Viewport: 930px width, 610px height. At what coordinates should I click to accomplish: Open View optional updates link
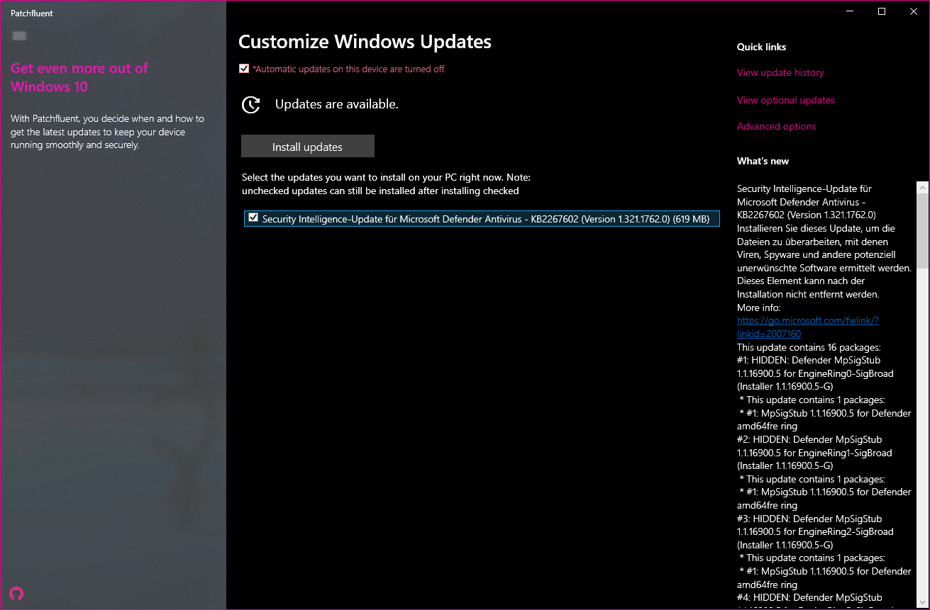[786, 100]
